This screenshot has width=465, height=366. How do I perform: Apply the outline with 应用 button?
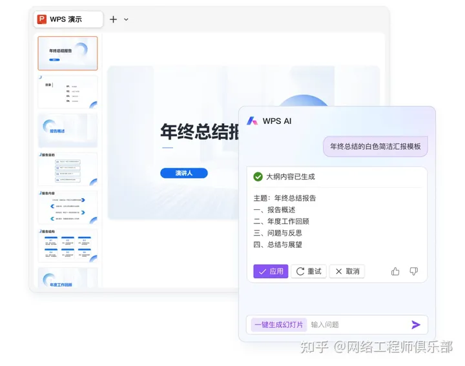pyautogui.click(x=271, y=271)
